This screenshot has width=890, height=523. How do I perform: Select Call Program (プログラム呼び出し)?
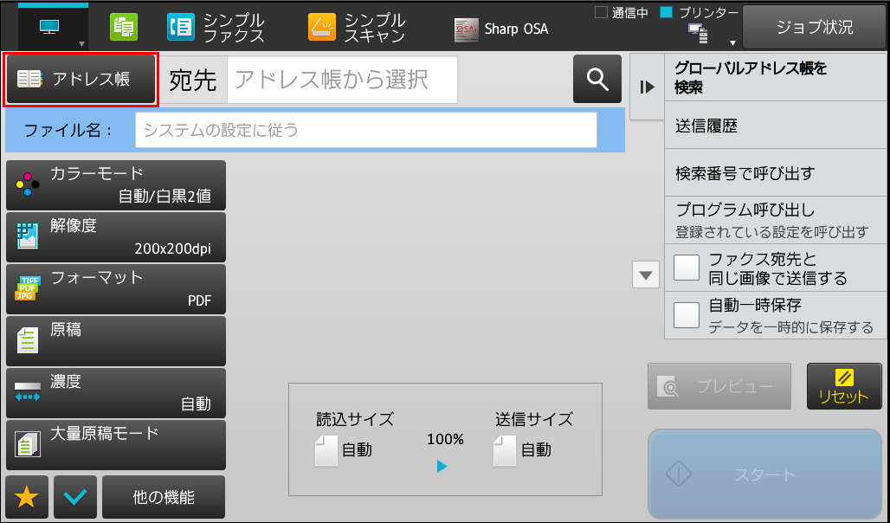tap(776, 220)
